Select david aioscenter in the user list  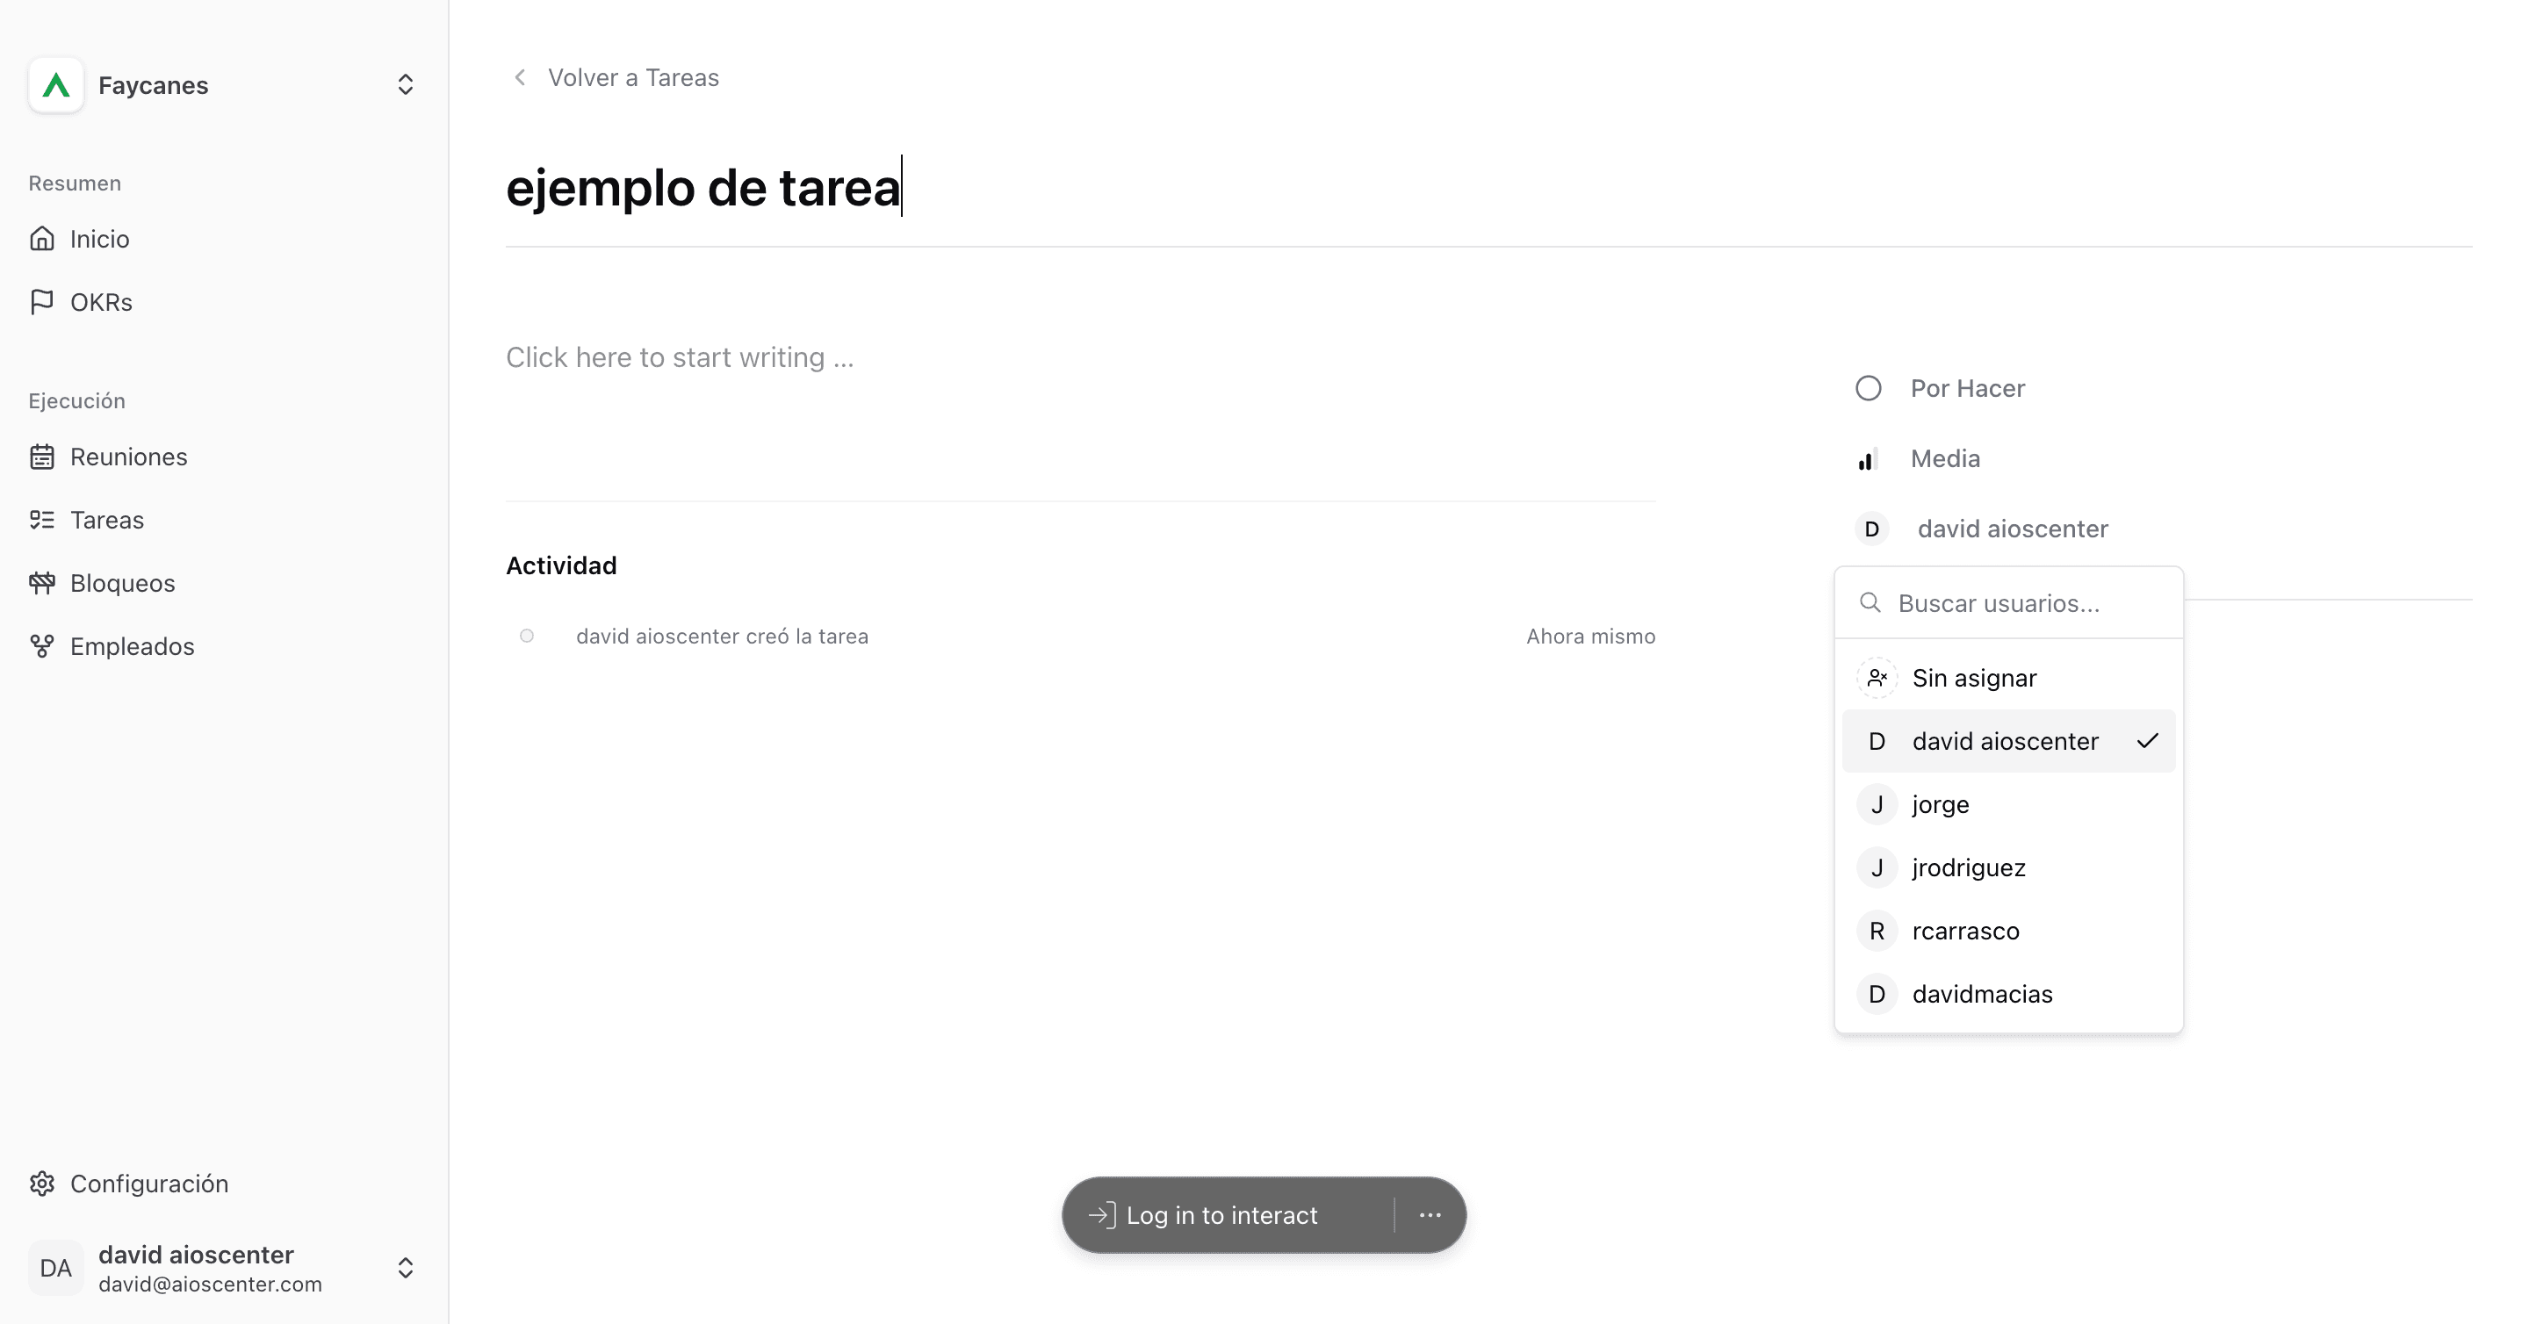2008,741
